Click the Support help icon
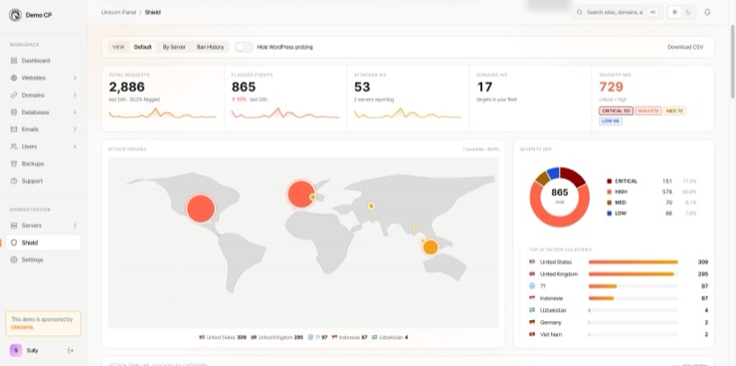This screenshot has height=366, width=736. click(x=14, y=181)
